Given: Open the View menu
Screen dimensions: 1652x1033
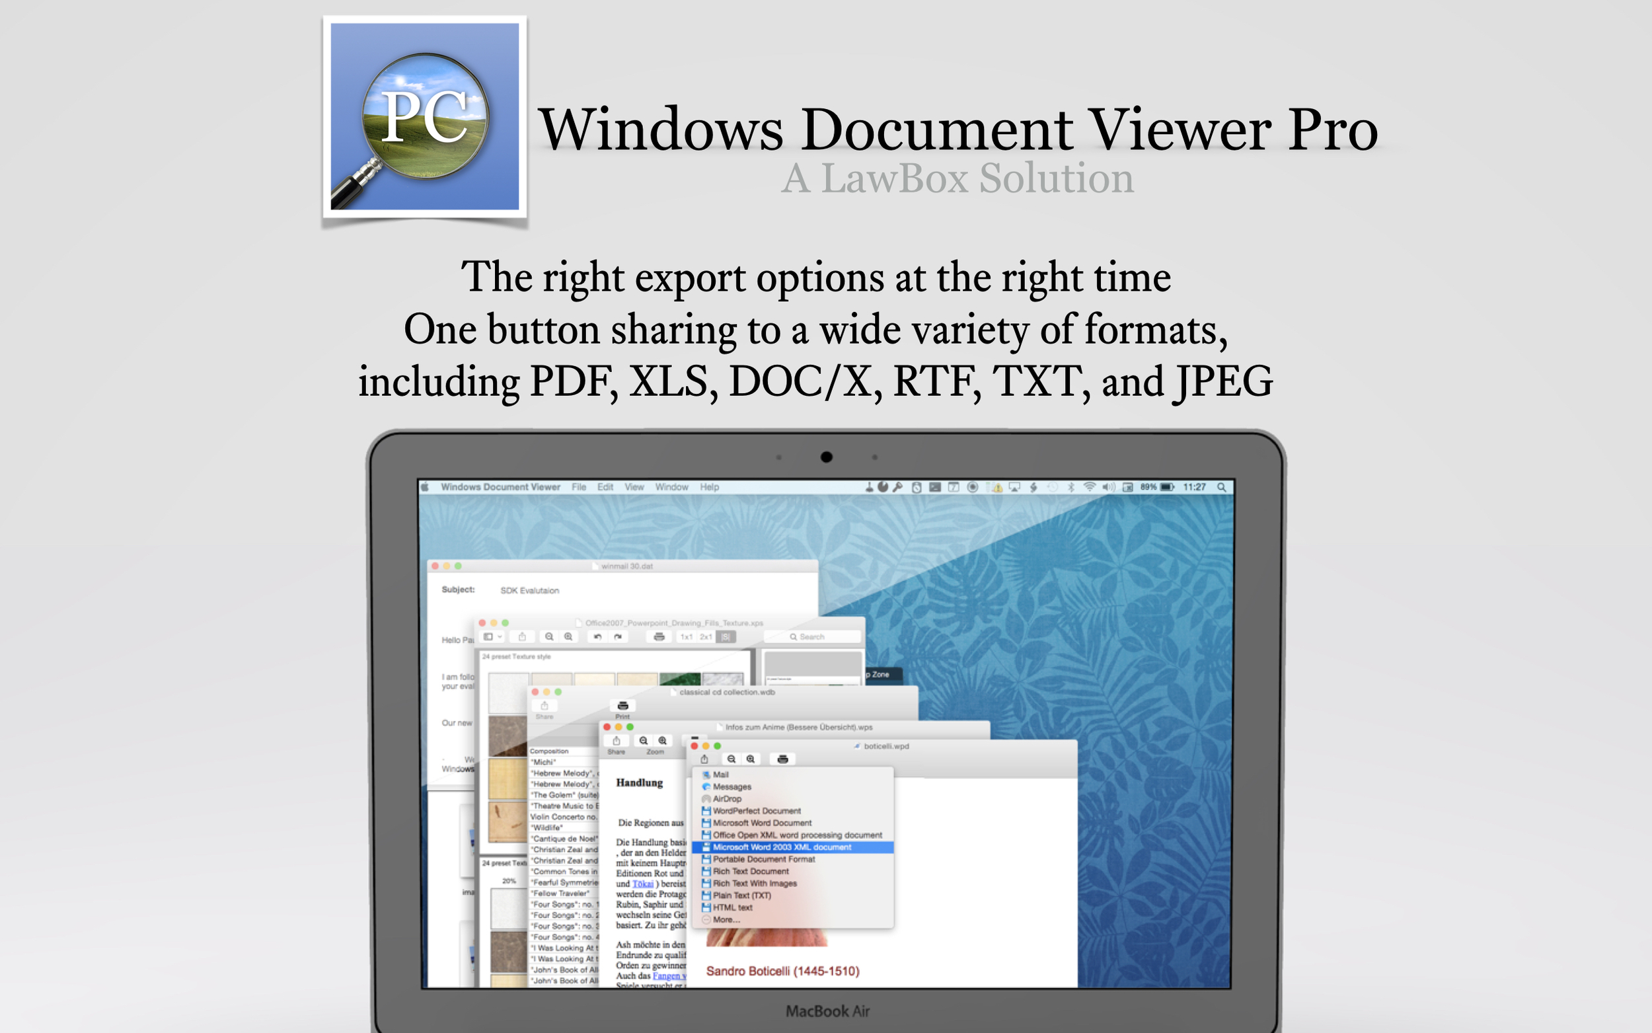Looking at the screenshot, I should (x=634, y=487).
